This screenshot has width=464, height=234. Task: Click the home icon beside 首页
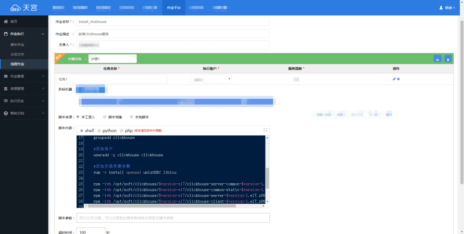point(6,21)
